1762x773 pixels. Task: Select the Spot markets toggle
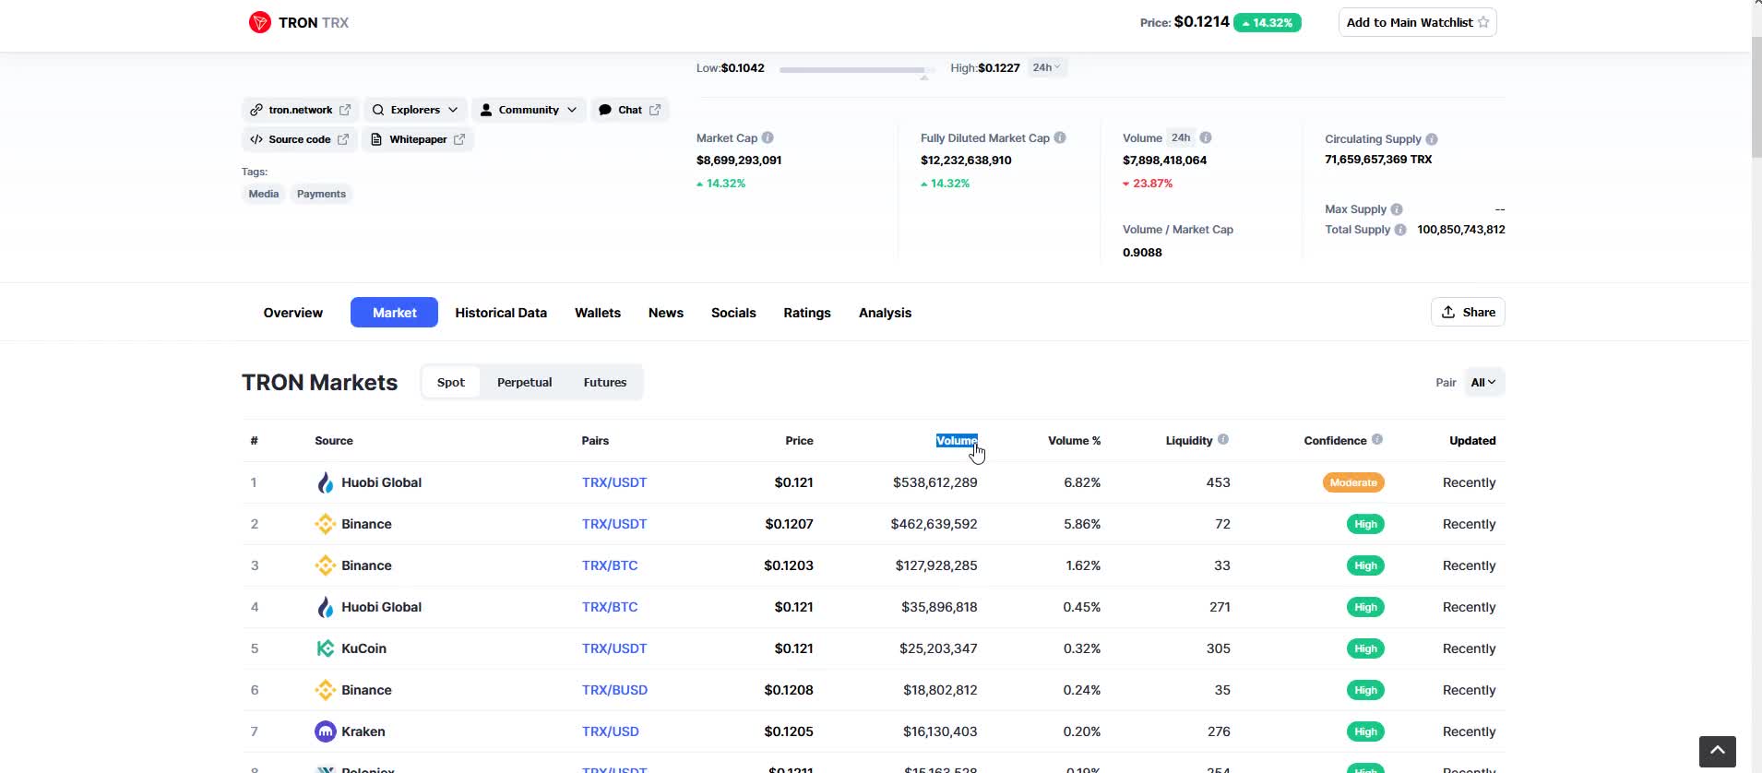(451, 382)
